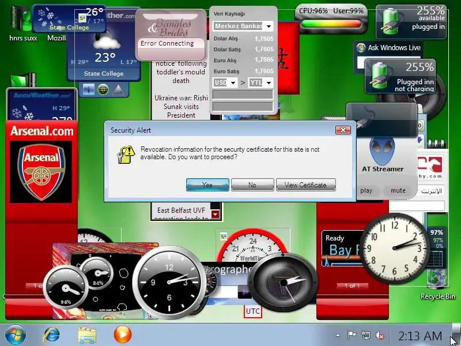461x346 pixels.
Task: Click the silver-rimmed black clock gadget
Action: tap(169, 283)
